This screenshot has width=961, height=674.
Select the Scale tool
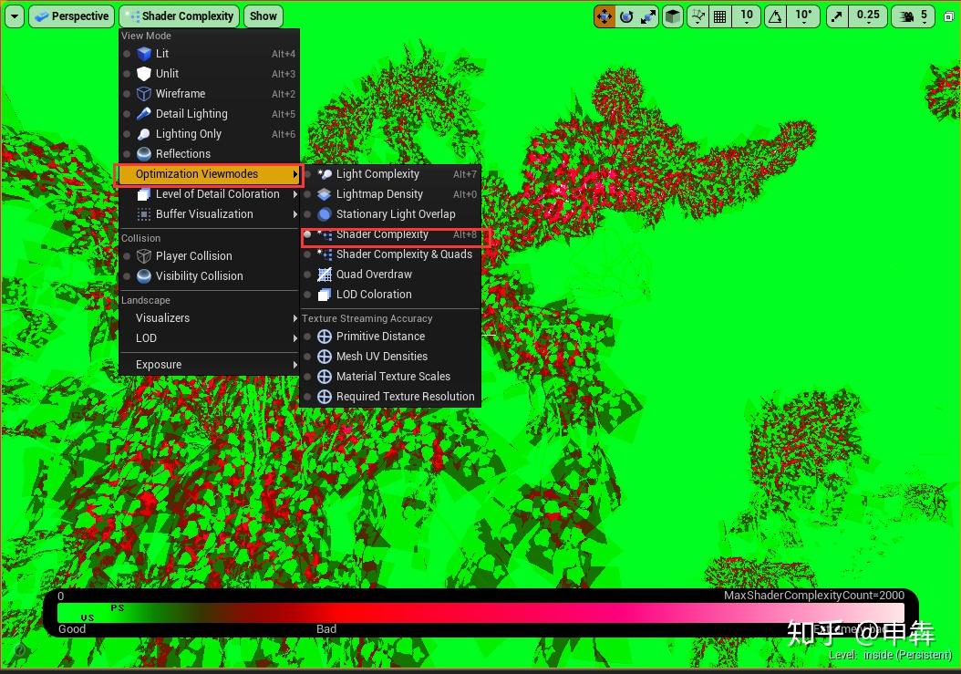(x=650, y=16)
